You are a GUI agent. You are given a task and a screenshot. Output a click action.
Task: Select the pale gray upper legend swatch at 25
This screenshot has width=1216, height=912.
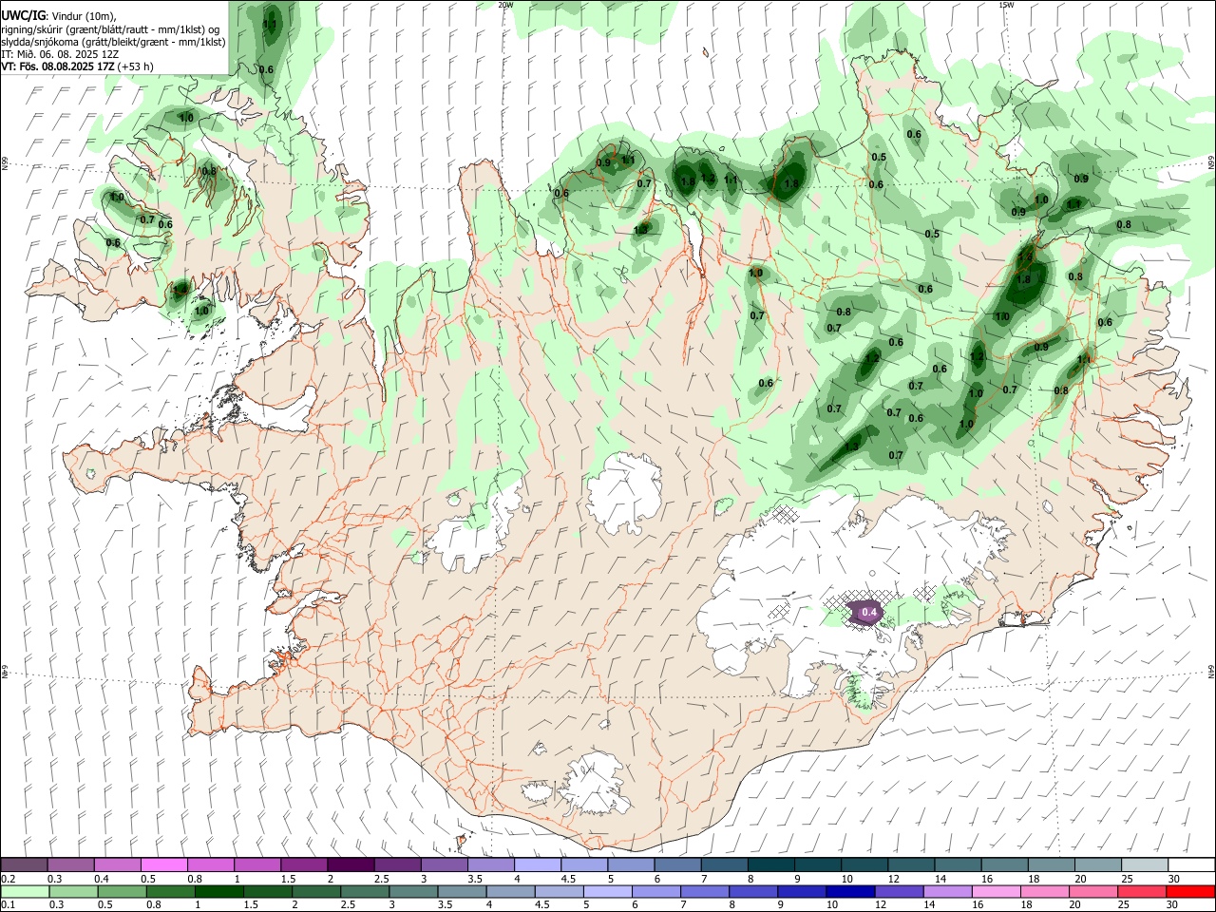1146,865
